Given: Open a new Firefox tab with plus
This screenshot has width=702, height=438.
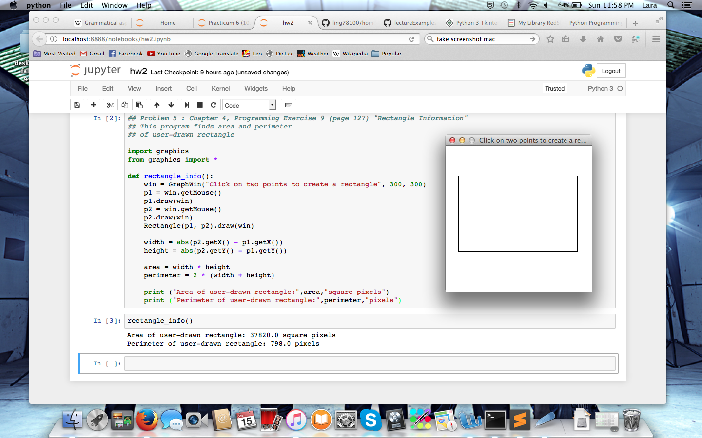Looking at the screenshot, I should tap(636, 23).
